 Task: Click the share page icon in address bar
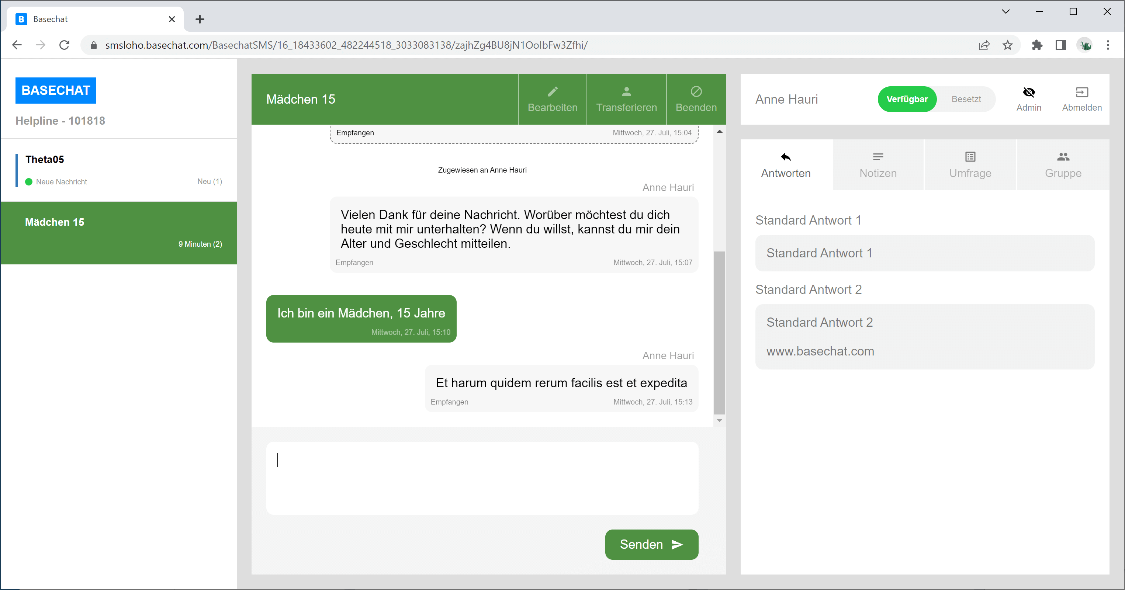(983, 45)
